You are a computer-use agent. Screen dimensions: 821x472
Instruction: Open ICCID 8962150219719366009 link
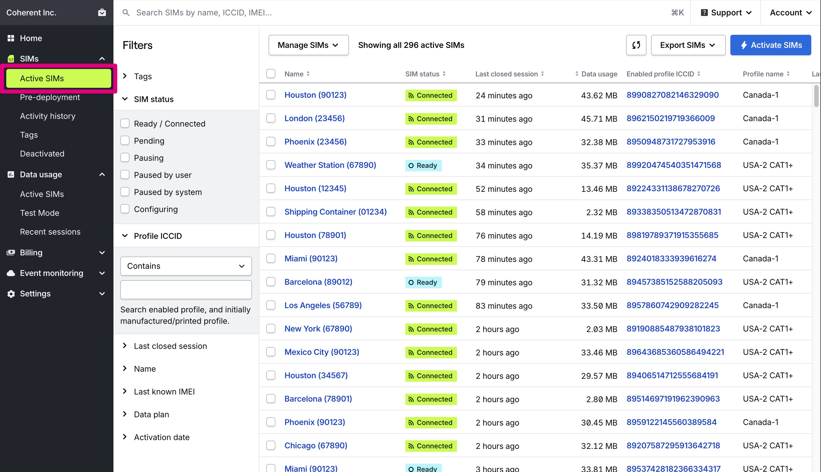pos(670,118)
